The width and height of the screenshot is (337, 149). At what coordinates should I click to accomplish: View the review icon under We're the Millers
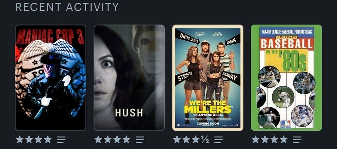tap(219, 140)
